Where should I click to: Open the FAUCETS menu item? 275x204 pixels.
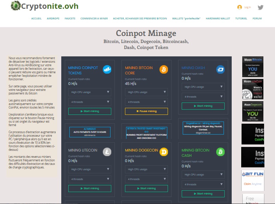(x=70, y=18)
